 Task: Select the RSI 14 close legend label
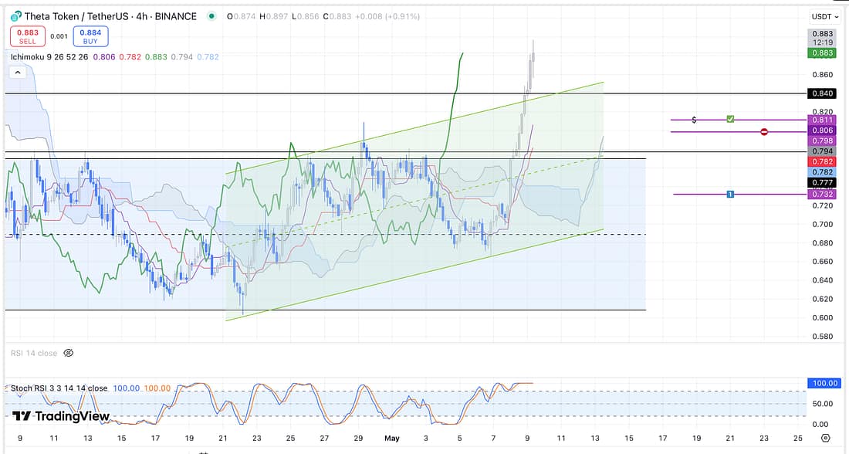(33, 353)
